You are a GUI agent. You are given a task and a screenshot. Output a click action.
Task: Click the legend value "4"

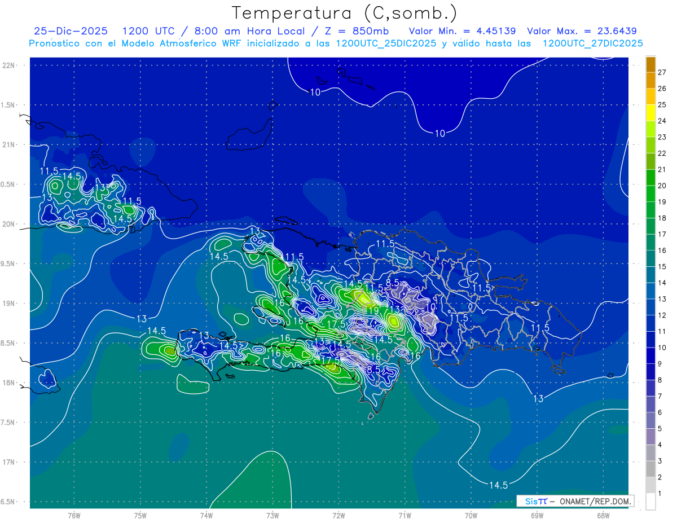[660, 445]
